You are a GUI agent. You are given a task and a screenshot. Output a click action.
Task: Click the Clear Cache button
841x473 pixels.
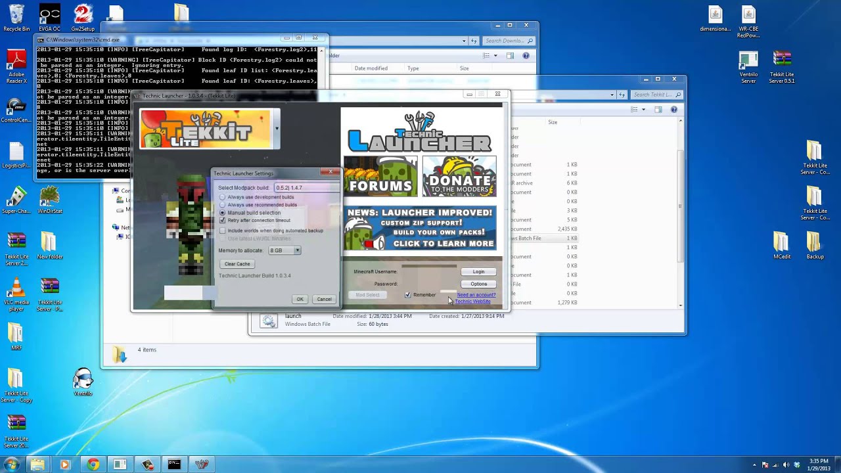[237, 264]
